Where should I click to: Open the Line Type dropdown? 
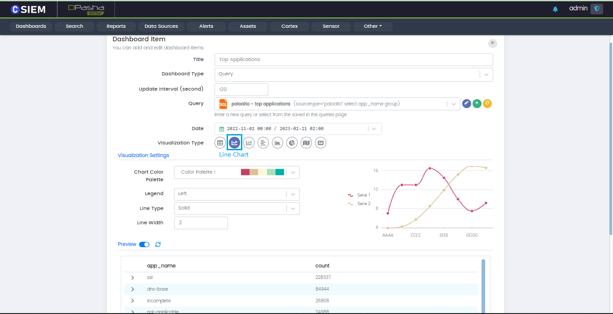coord(236,208)
